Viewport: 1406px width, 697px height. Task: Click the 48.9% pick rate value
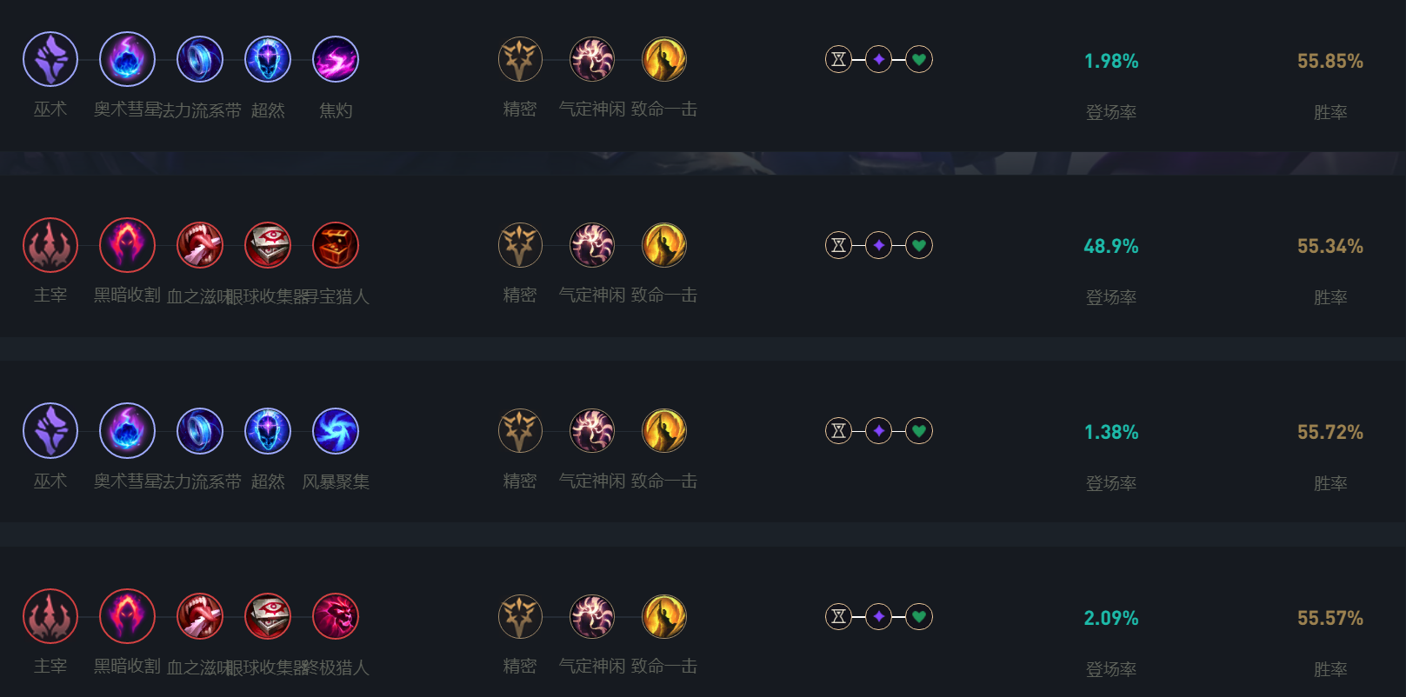[1110, 247]
